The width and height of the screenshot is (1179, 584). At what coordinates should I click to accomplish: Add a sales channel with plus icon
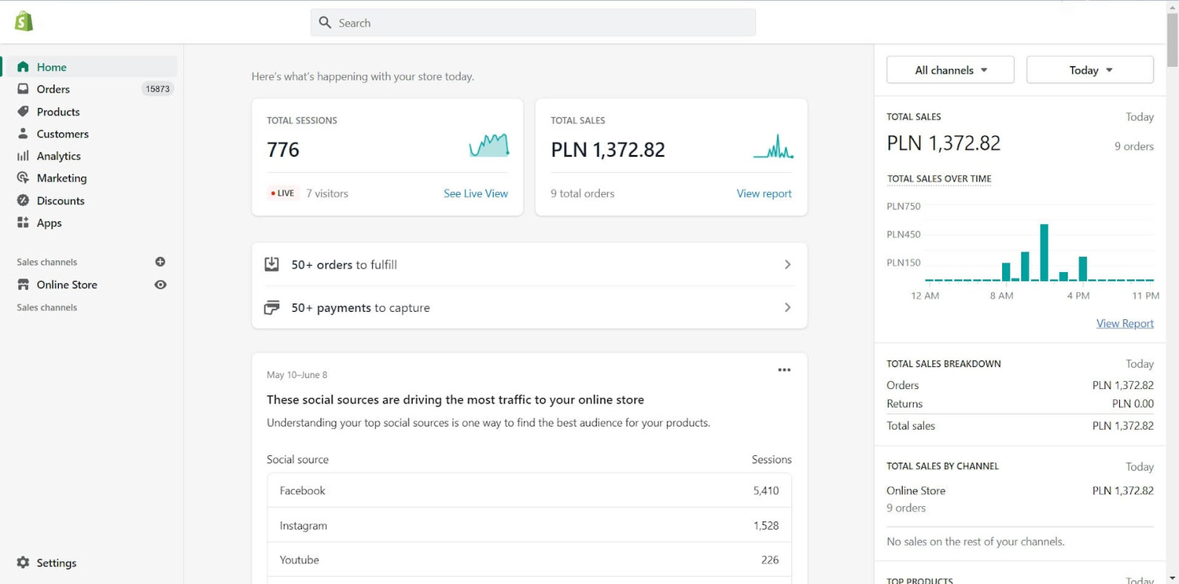[160, 262]
